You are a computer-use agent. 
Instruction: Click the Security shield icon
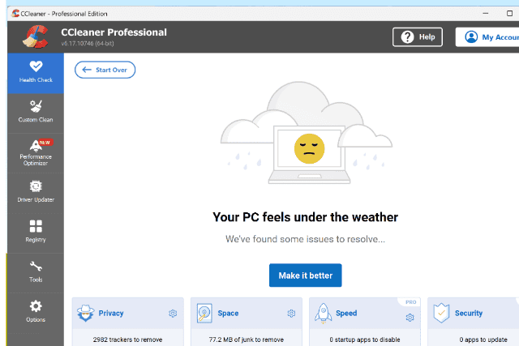click(x=441, y=313)
